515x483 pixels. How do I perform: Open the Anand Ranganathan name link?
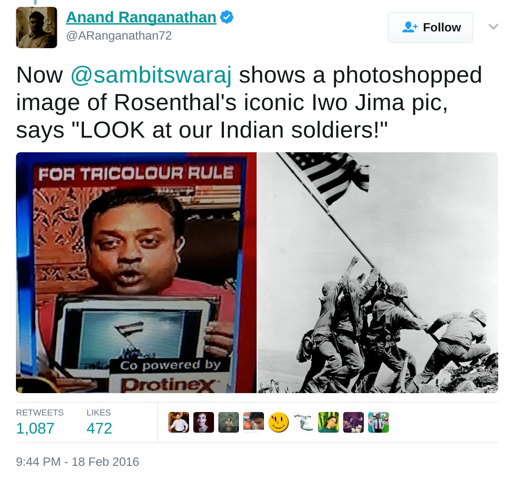click(x=141, y=17)
